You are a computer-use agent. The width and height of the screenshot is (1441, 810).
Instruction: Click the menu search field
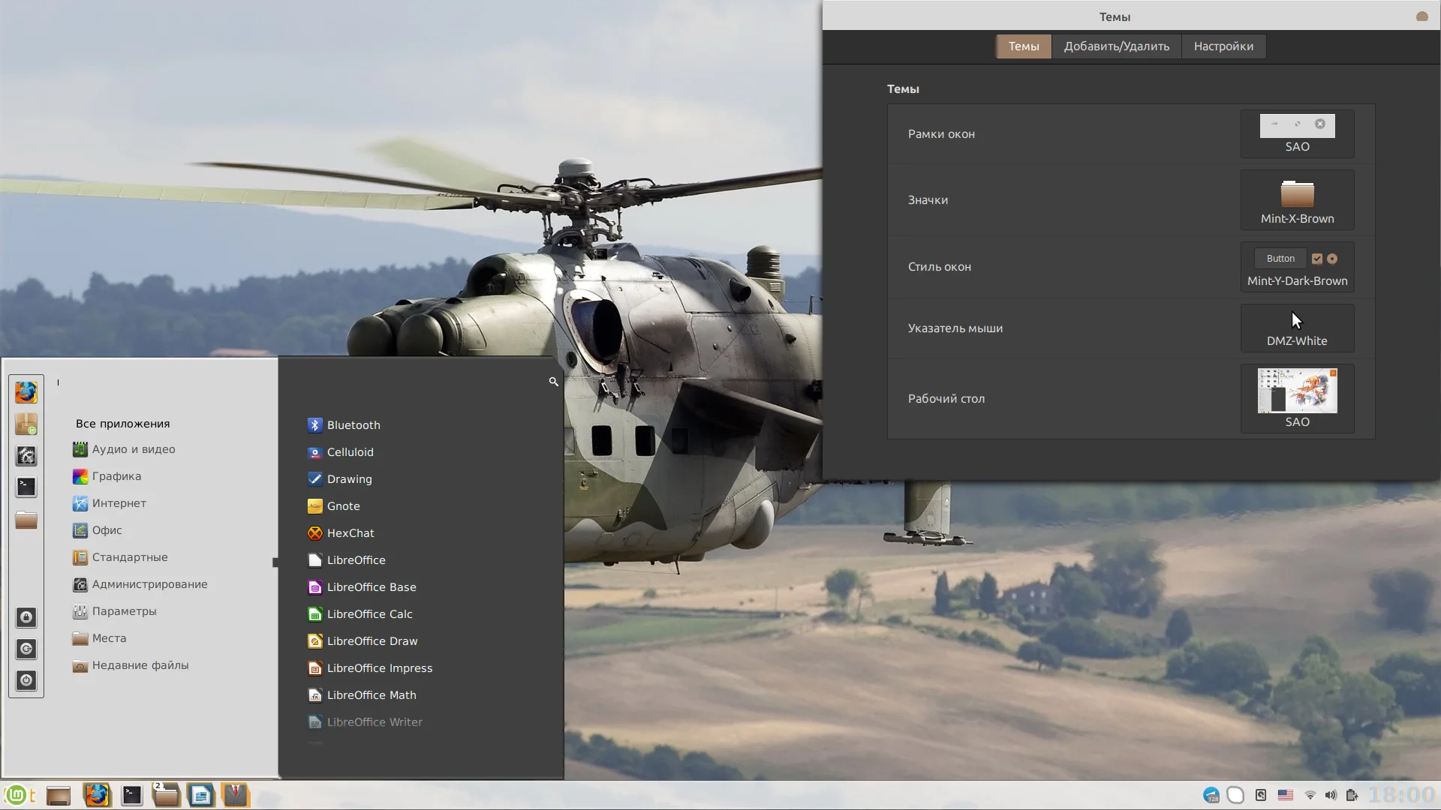coord(300,382)
